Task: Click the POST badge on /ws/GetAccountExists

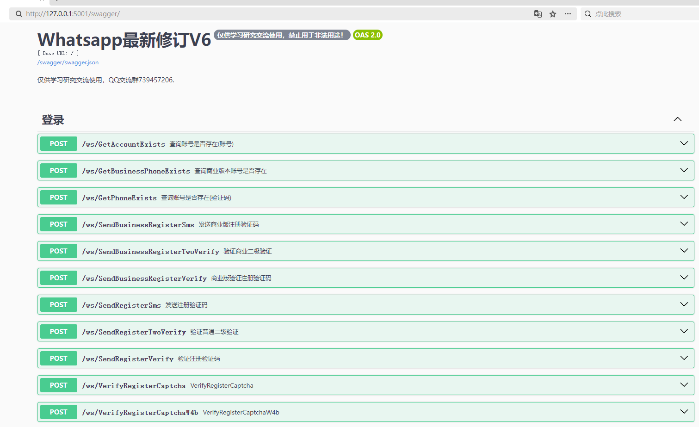Action: (58, 143)
